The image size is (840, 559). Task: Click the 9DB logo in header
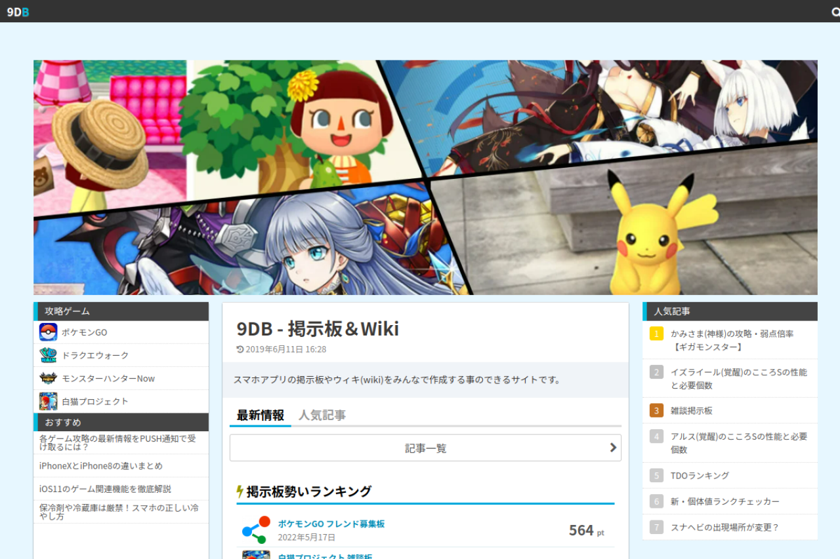(x=18, y=11)
